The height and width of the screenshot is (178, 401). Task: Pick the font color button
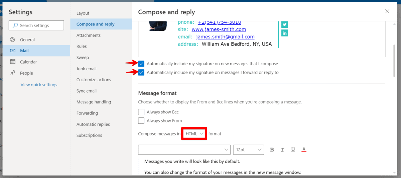(x=304, y=150)
